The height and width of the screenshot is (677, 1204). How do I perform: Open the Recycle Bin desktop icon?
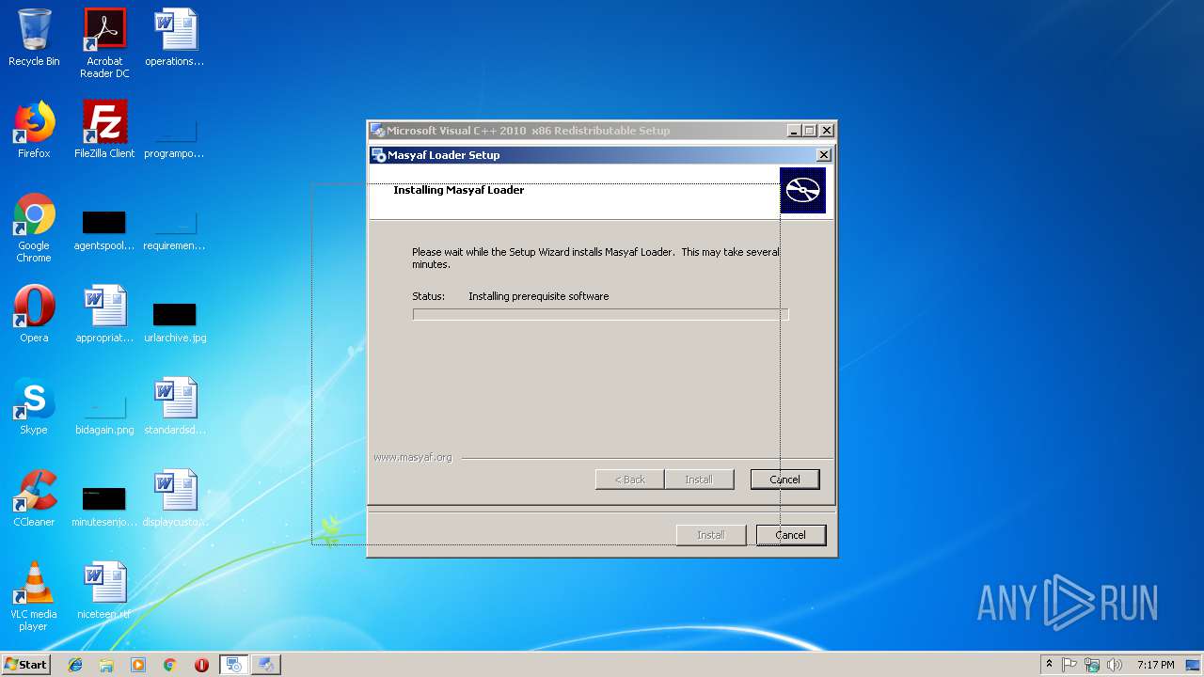tap(34, 38)
